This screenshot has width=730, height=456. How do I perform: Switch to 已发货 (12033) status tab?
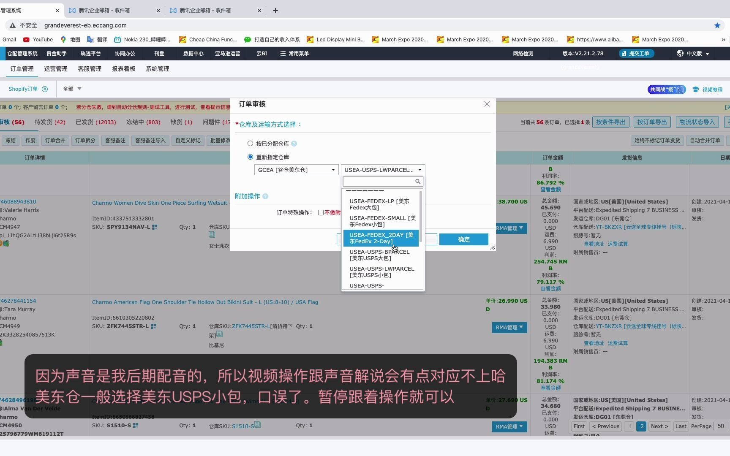[x=95, y=122]
